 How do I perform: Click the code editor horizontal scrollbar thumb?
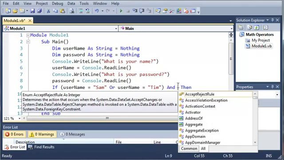(x=107, y=118)
